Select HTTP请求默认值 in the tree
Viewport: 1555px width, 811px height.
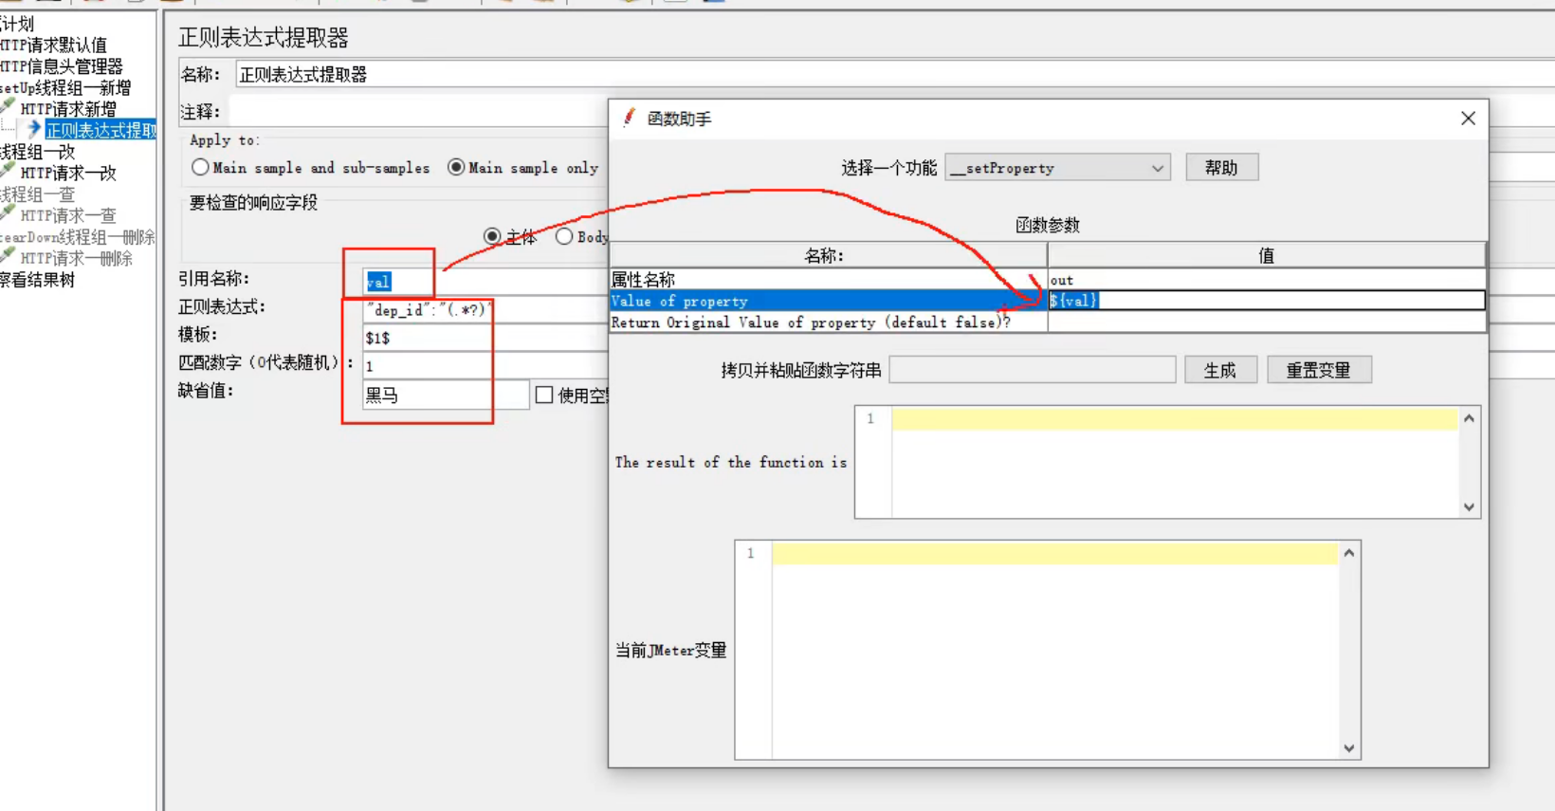[x=54, y=45]
